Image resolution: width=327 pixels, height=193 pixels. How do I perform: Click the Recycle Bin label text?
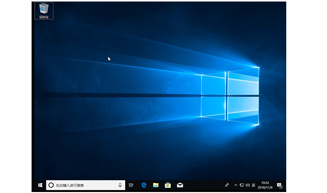pos(44,17)
